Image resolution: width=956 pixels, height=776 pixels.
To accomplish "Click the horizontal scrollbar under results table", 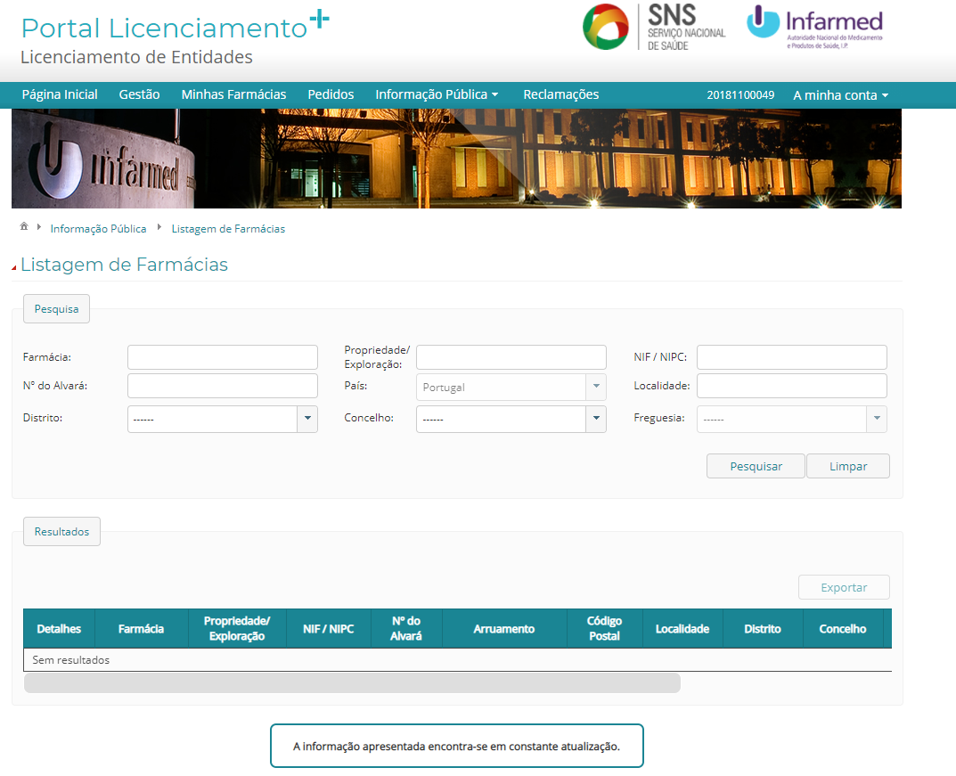I will point(352,683).
